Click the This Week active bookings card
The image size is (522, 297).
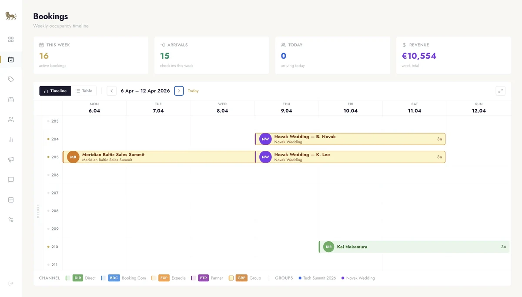(91, 55)
